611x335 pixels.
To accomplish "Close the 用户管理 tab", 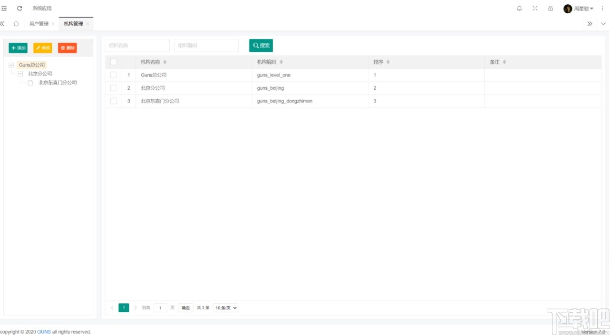I will [53, 24].
